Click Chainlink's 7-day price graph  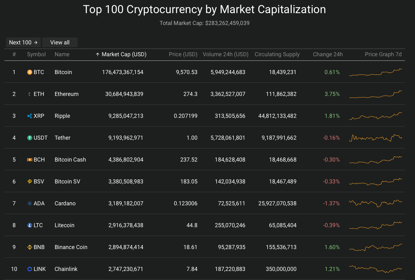click(376, 269)
